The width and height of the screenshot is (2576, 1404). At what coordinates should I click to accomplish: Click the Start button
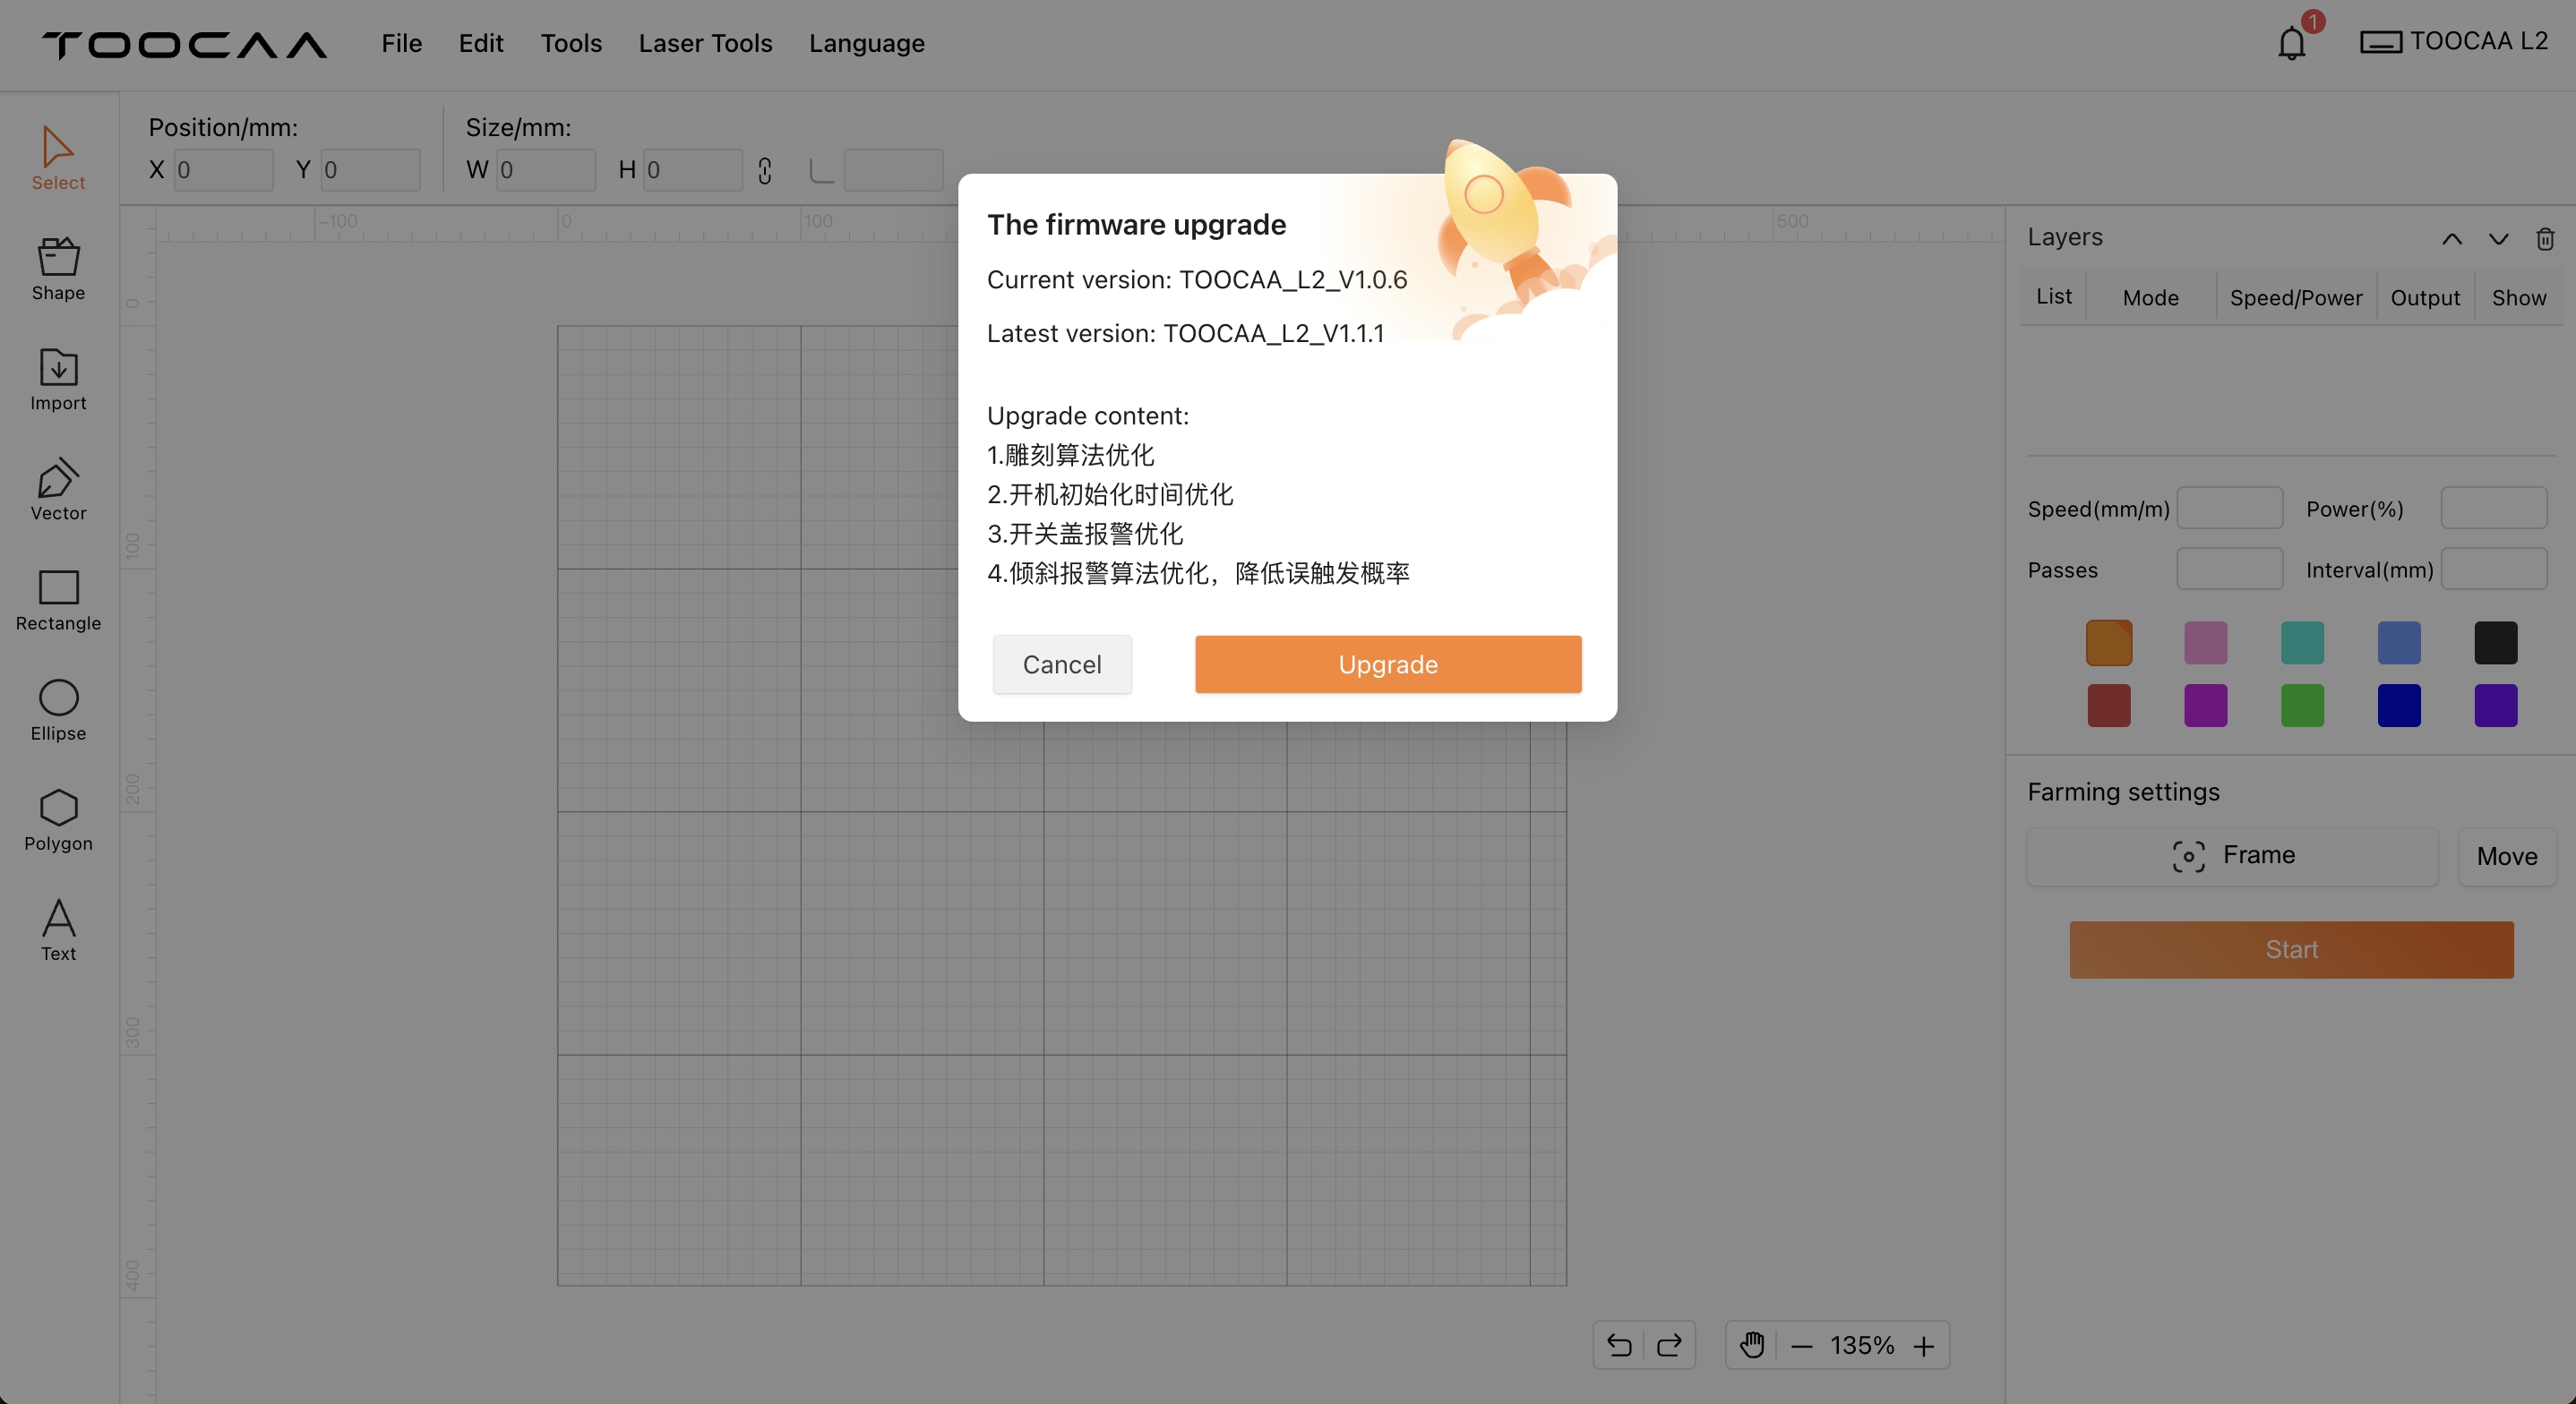(x=2291, y=949)
